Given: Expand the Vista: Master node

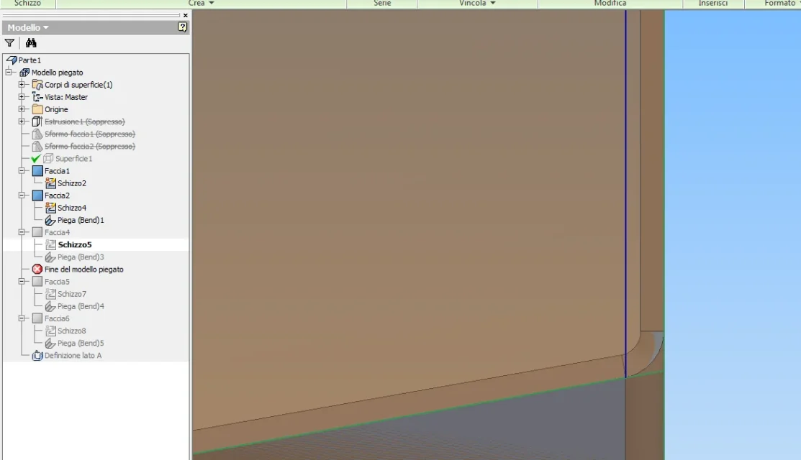Looking at the screenshot, I should pyautogui.click(x=22, y=97).
